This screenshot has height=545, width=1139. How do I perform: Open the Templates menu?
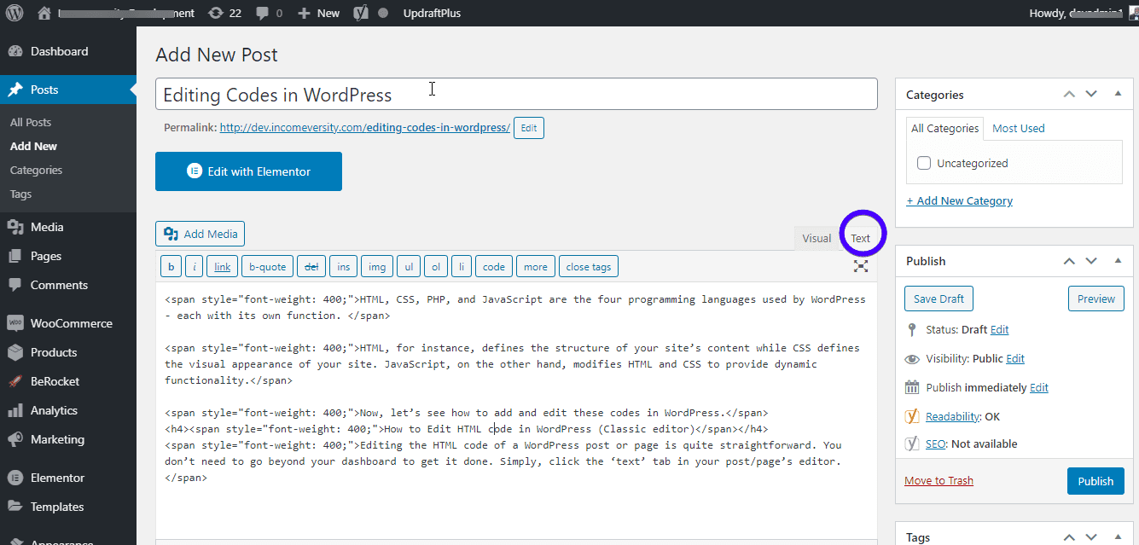click(x=68, y=507)
